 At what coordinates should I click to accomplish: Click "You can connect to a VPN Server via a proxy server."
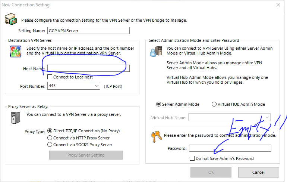[x=73, y=114]
